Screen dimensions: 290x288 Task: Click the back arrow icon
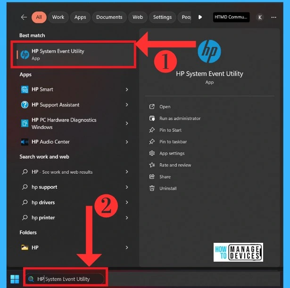tap(24, 17)
